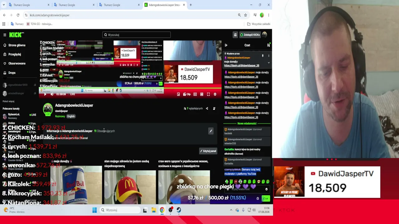Unpin the pinned chat message

(x=263, y=56)
